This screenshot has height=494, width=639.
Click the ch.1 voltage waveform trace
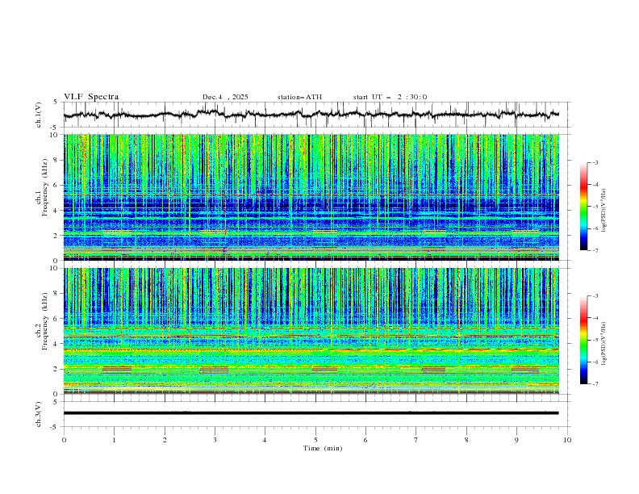coord(311,115)
